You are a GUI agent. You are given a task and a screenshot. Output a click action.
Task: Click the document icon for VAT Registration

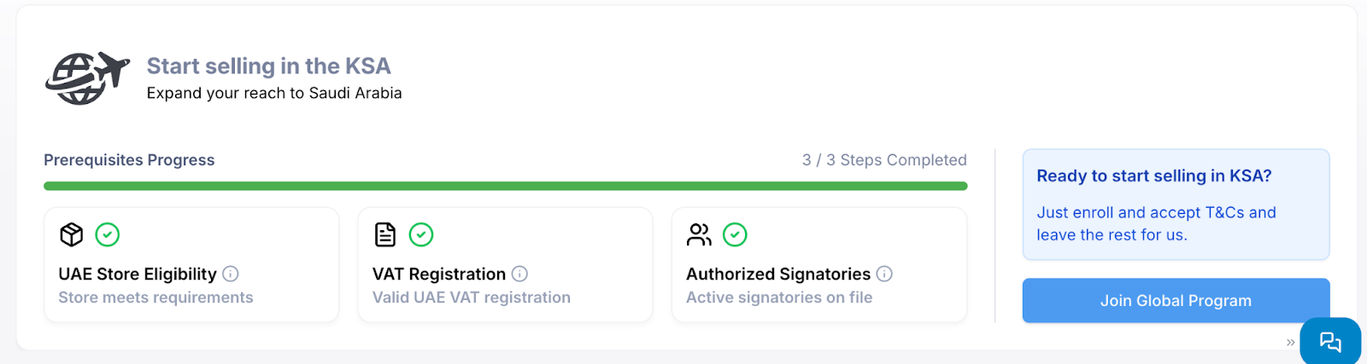[385, 234]
